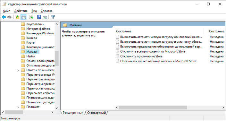Click folder icon next to Камера
The image size is (226, 121).
click(23, 38)
